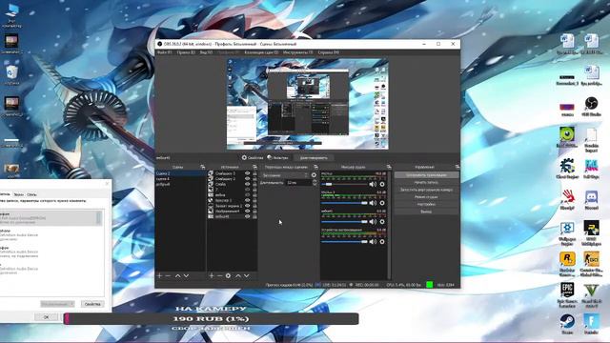Select Сцена 2 in the Scenes list
The width and height of the screenshot is (610, 343).
pyautogui.click(x=180, y=173)
